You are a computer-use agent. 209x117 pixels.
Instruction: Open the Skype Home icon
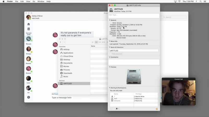(x=28, y=24)
